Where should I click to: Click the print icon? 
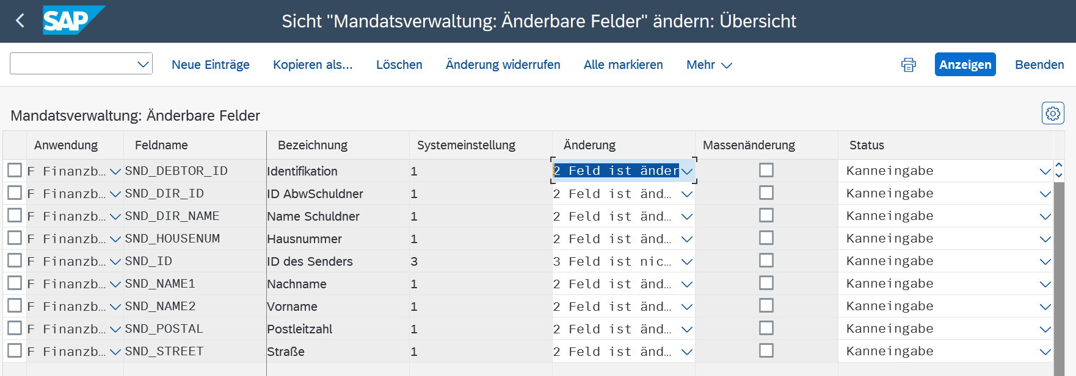[x=908, y=65]
